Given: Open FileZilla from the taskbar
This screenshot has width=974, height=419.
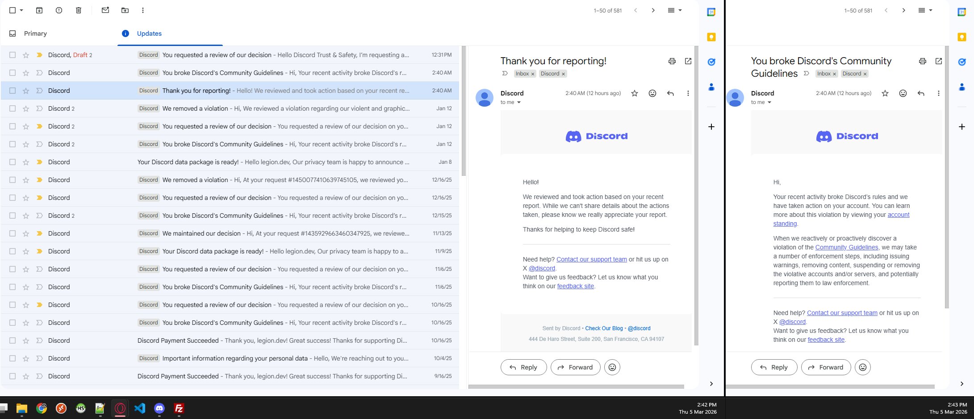Looking at the screenshot, I should pos(179,408).
